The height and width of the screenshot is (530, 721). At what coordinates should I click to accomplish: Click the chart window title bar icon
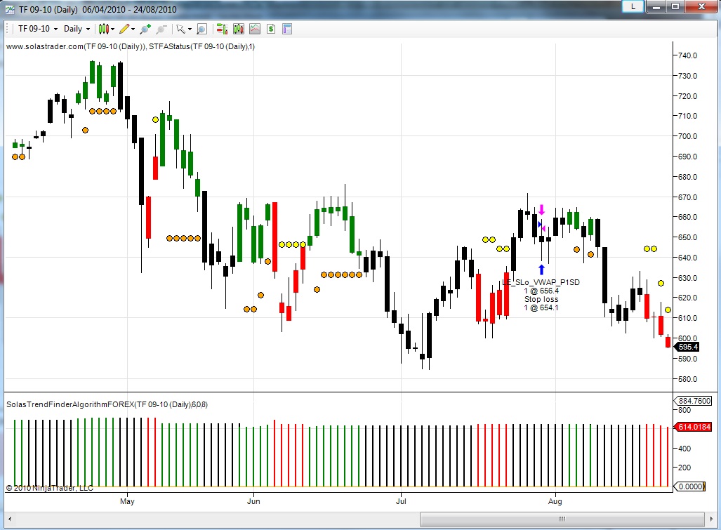tap(10, 9)
